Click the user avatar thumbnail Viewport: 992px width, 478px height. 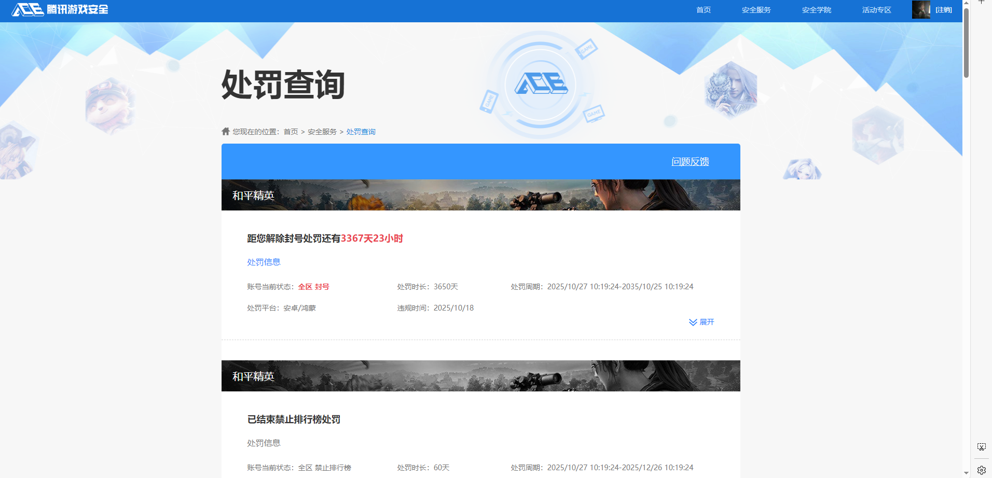pyautogui.click(x=921, y=9)
